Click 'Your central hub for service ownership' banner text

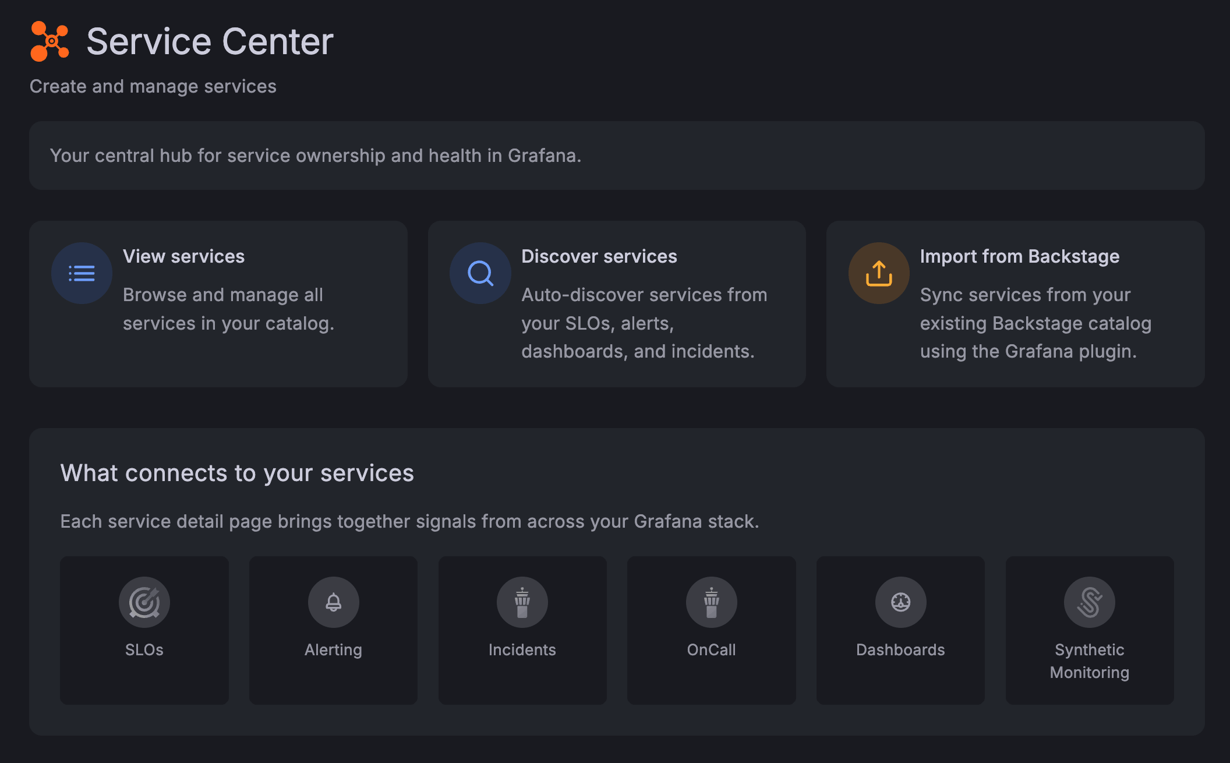coord(316,156)
